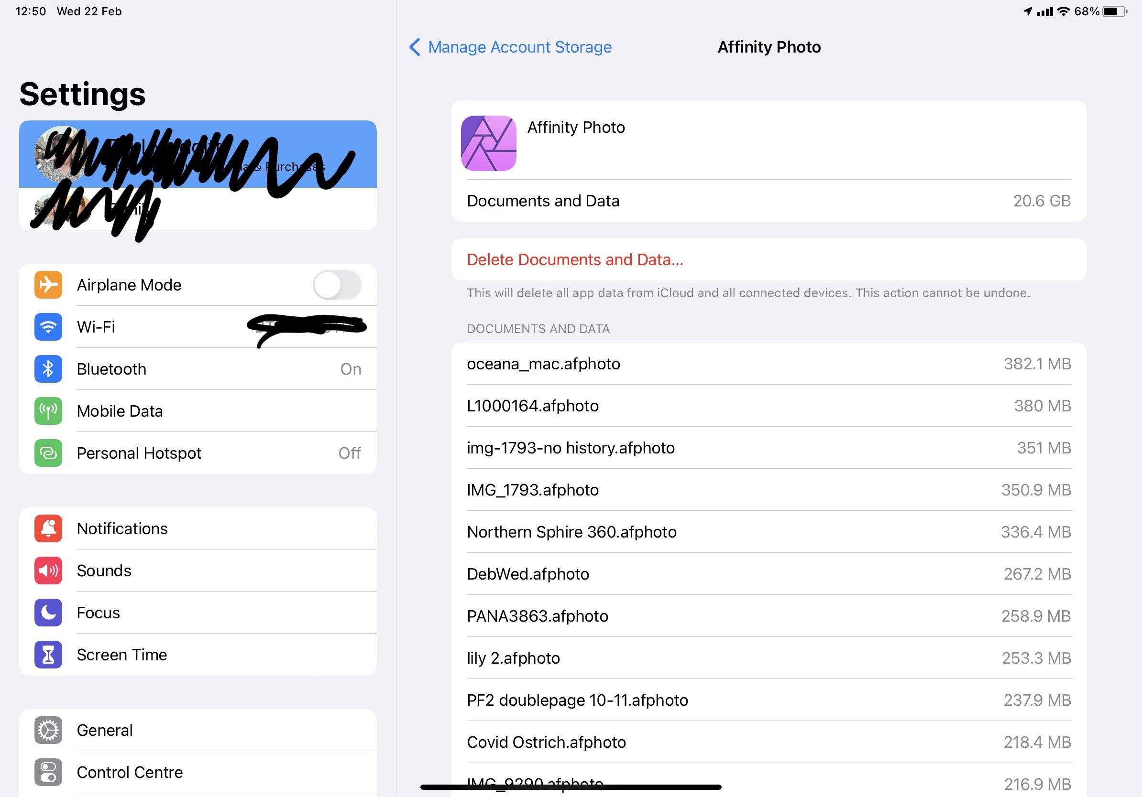Tap the Screen Time hourglass icon
The width and height of the screenshot is (1142, 797).
click(48, 655)
